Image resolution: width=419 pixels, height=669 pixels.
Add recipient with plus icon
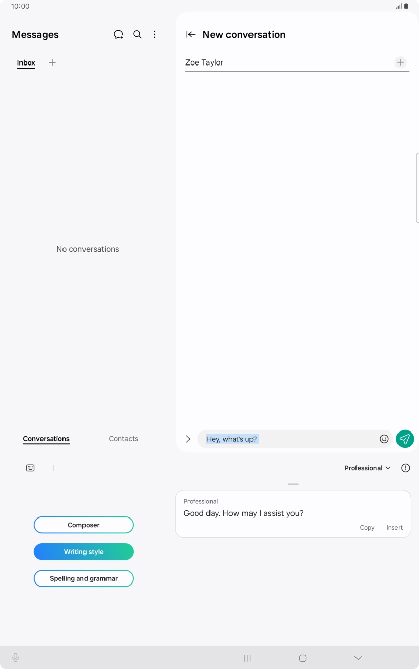click(x=401, y=62)
